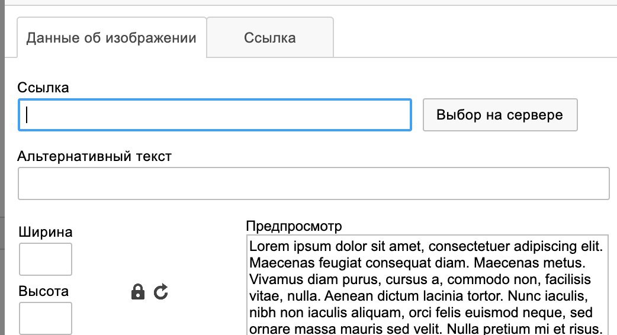Click the reset size circular arrow icon

(161, 292)
